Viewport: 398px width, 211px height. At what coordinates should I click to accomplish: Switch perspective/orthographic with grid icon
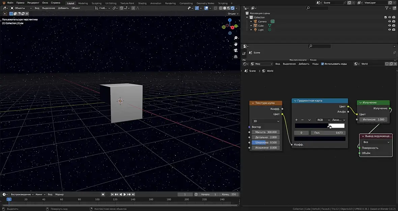236,57
